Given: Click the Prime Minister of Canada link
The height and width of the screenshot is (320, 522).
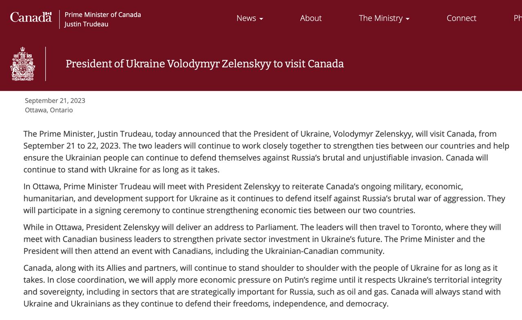Looking at the screenshot, I should [x=103, y=15].
